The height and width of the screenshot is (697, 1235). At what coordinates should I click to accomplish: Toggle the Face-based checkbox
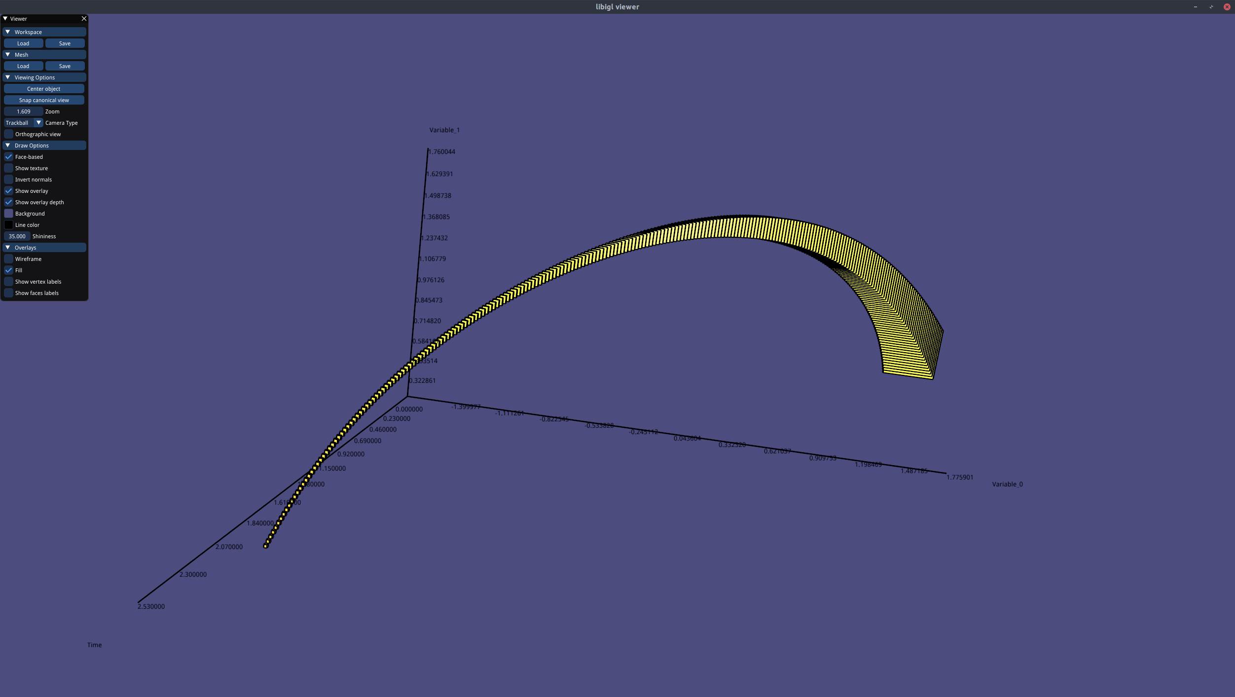(9, 157)
